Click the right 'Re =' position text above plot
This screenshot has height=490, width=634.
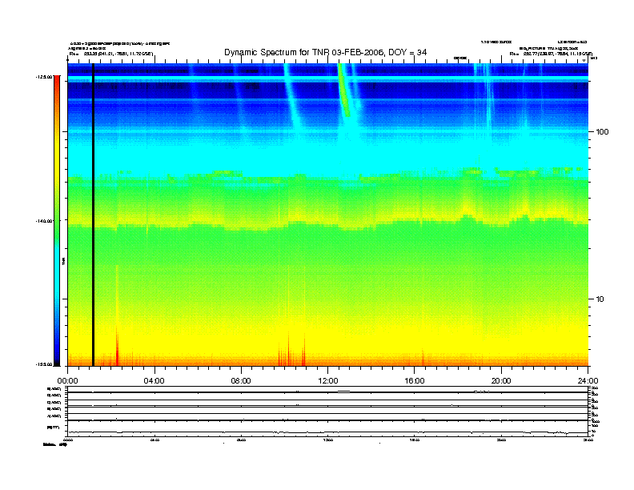click(x=551, y=54)
